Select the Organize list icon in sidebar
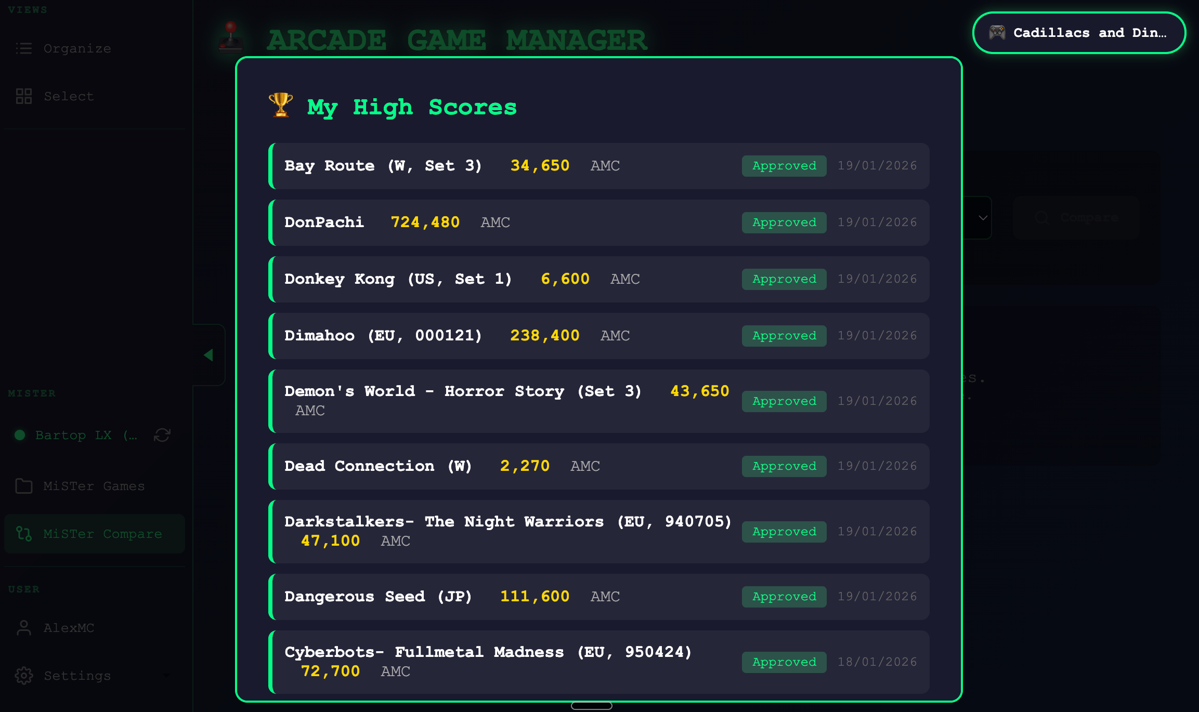This screenshot has width=1199, height=712. point(23,48)
